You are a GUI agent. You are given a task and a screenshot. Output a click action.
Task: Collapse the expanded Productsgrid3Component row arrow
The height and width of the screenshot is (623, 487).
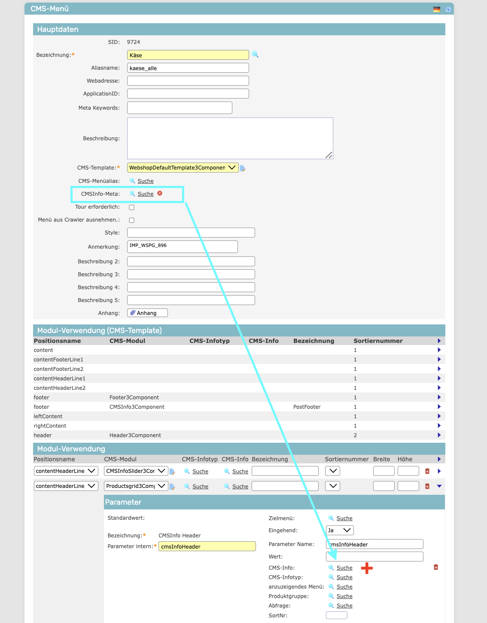[x=439, y=486]
